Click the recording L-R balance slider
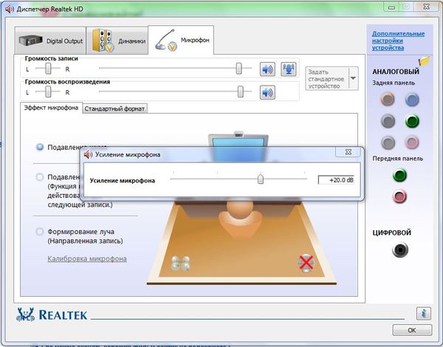This screenshot has width=443, height=347. (48, 69)
